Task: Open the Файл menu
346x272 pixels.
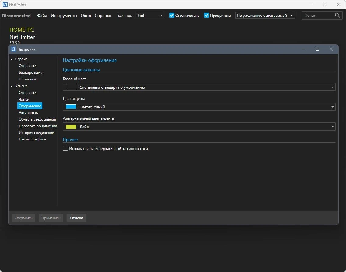Action: (x=42, y=16)
